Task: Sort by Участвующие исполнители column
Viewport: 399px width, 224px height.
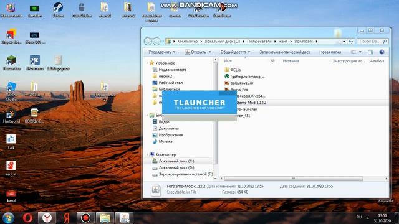Action: 349,61
